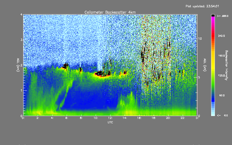Viewport: 232px width, 145px height.
Task: Click the 'Plot updated: 23:54:01' timestamp
Action: coord(202,6)
